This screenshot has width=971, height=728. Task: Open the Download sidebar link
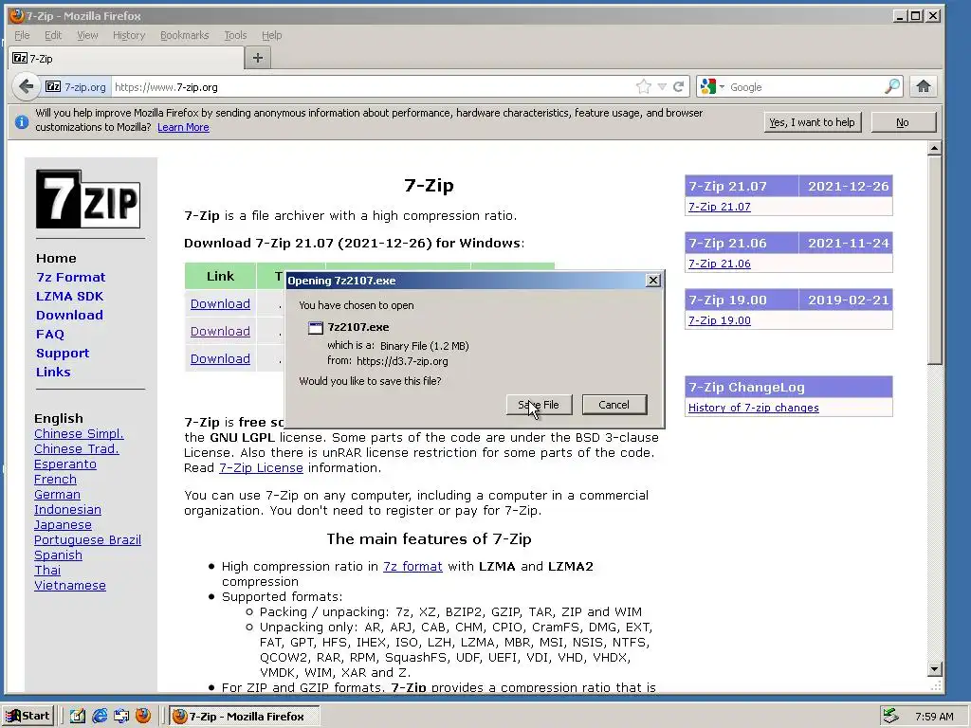(x=69, y=315)
